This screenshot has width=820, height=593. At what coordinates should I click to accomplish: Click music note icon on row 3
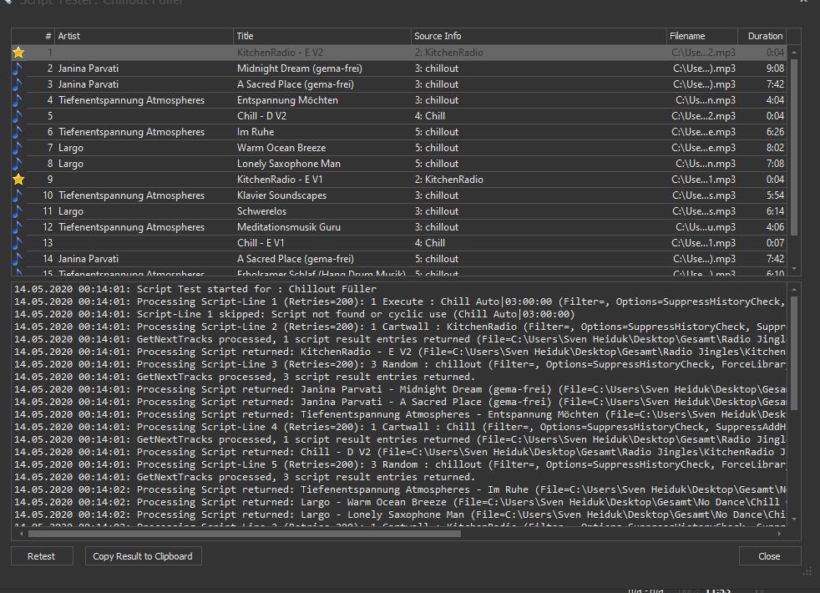tap(18, 84)
